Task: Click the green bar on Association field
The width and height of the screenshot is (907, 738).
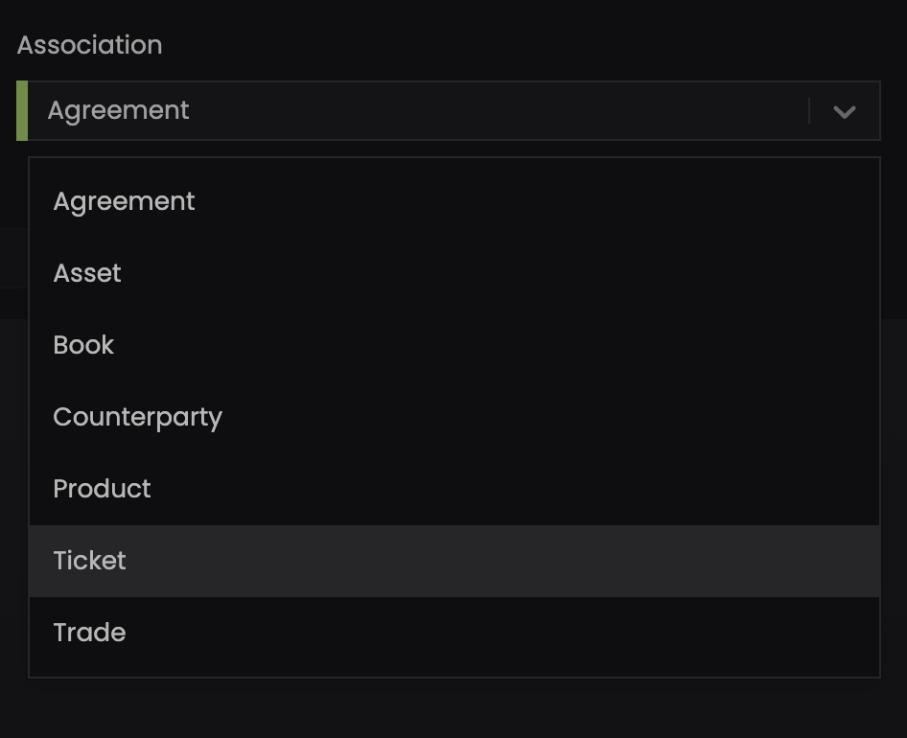Action: tap(22, 111)
